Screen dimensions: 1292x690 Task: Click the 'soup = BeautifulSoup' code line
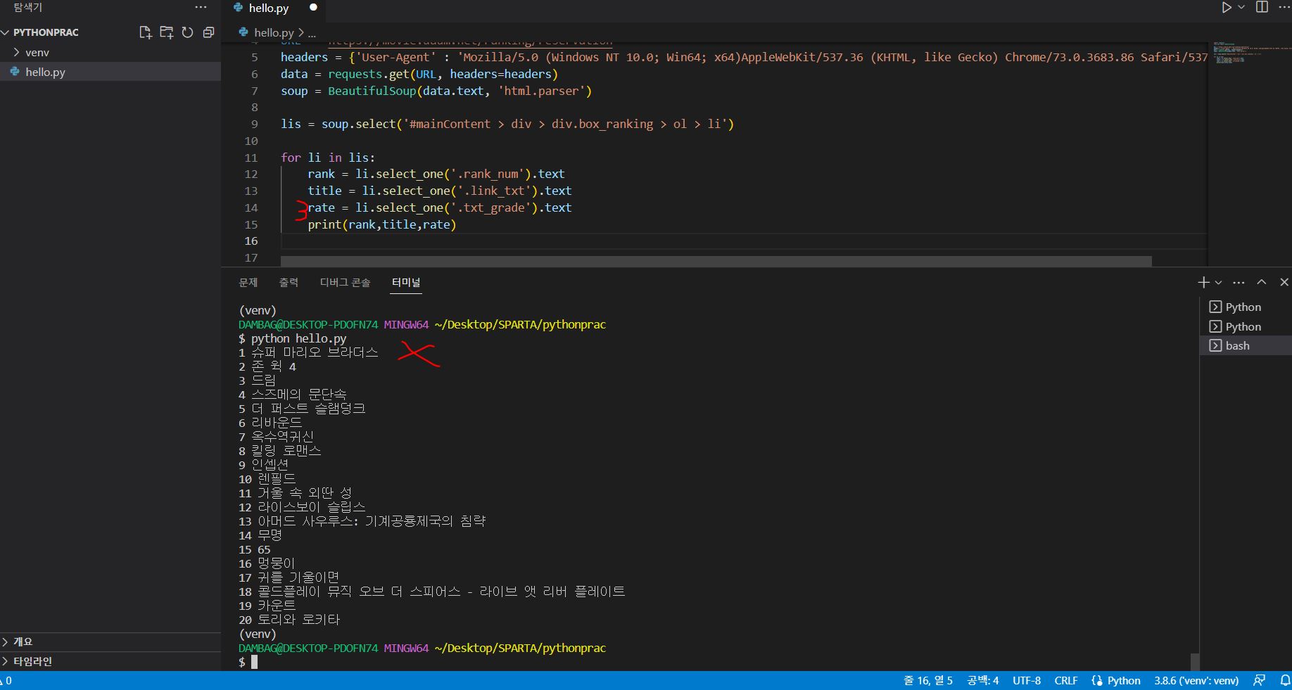click(x=436, y=91)
